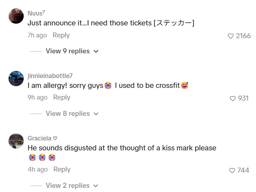The height and width of the screenshot is (192, 256).
Task: Click the 7h ago timestamp
Action: (x=37, y=35)
